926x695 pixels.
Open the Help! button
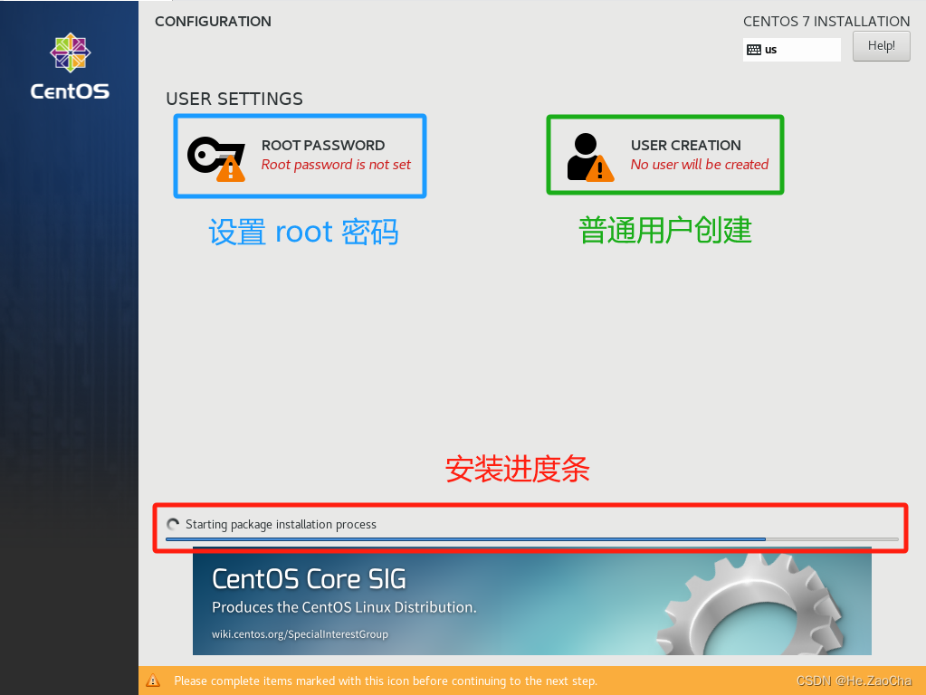tap(881, 45)
